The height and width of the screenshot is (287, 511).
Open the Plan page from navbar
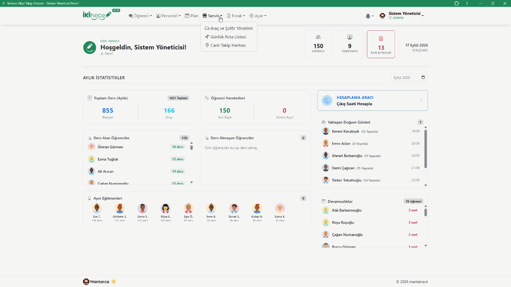tap(192, 16)
